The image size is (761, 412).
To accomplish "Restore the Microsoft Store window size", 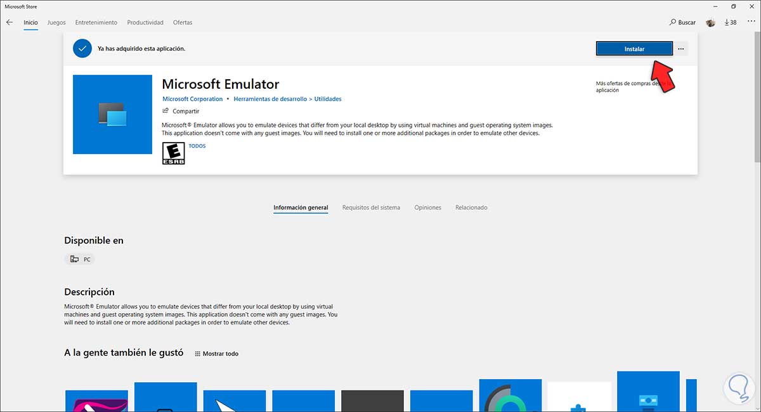I will [x=734, y=6].
